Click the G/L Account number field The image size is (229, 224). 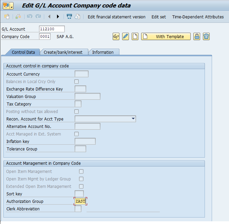point(52,29)
